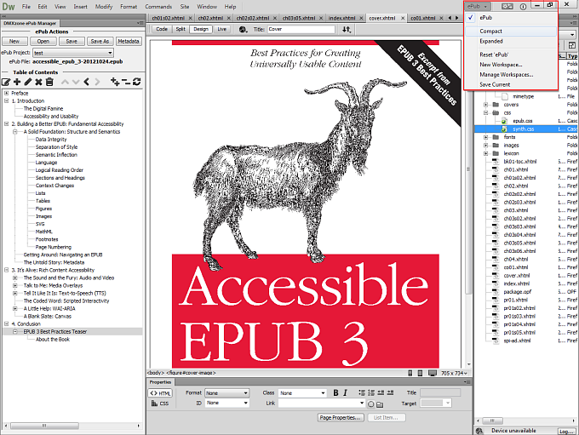Outdent TOC item with left chevron

[86, 82]
